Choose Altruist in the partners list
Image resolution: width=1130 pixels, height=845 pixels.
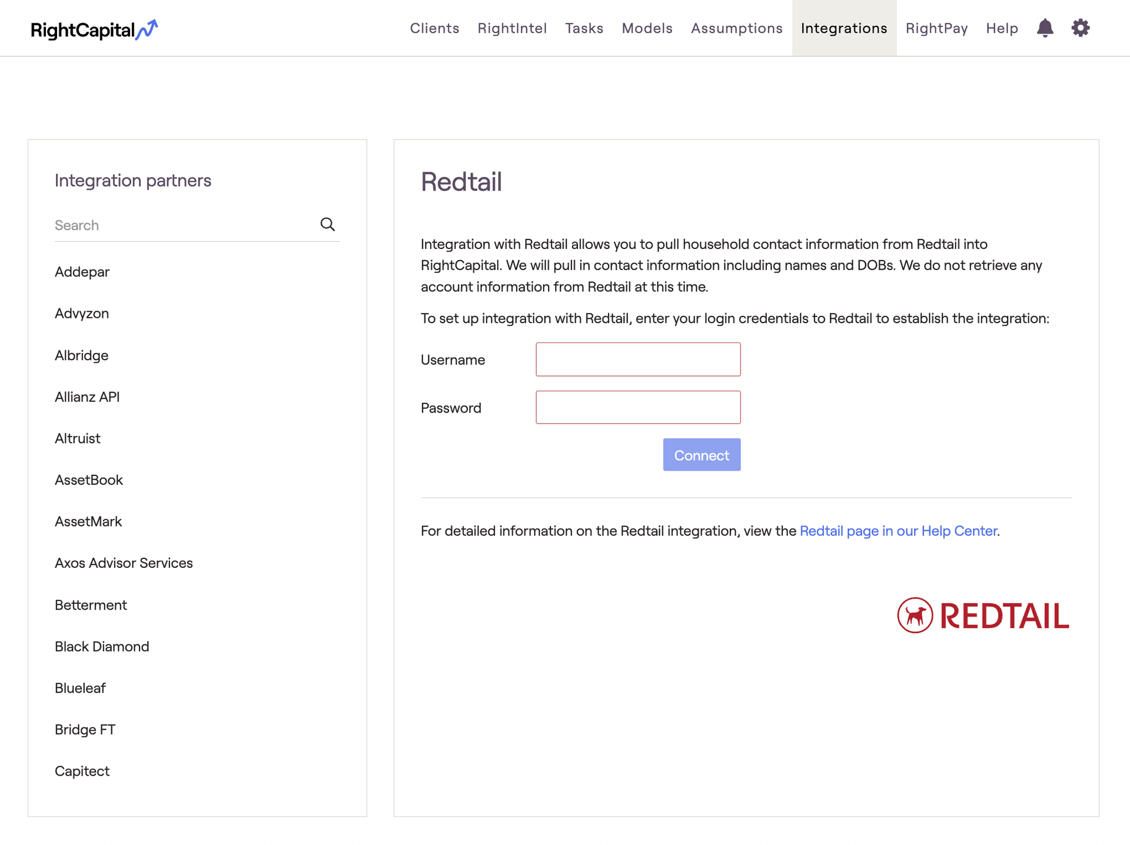[77, 438]
